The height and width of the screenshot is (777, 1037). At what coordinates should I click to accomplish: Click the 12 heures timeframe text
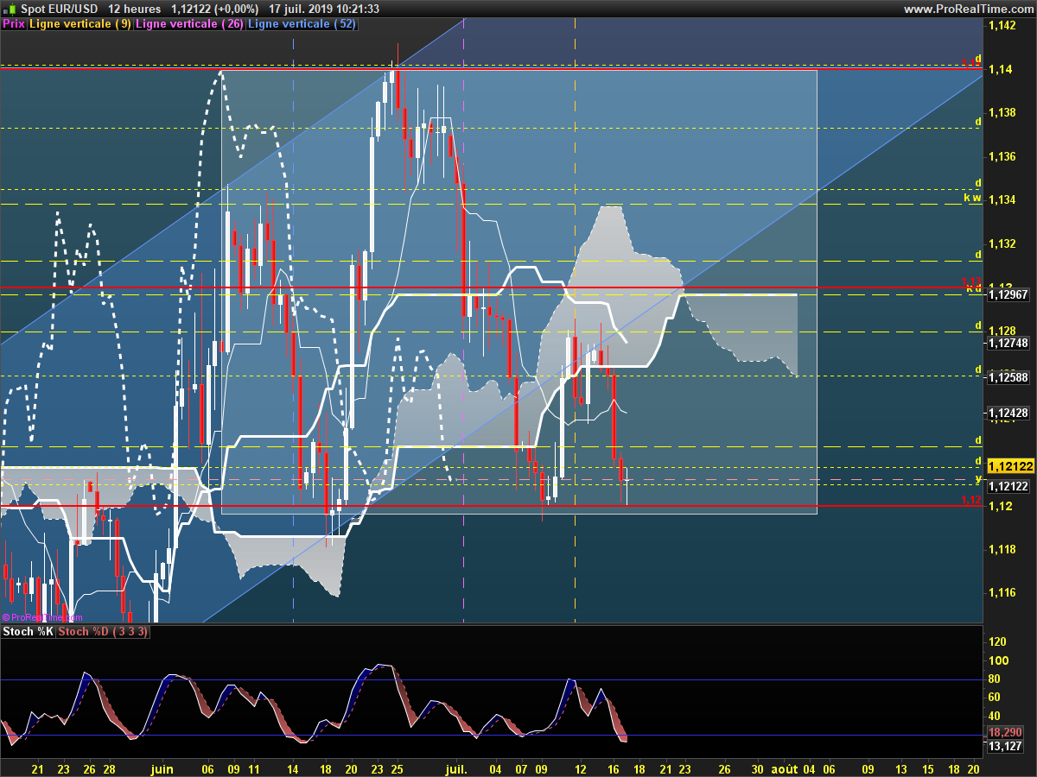coord(135,9)
